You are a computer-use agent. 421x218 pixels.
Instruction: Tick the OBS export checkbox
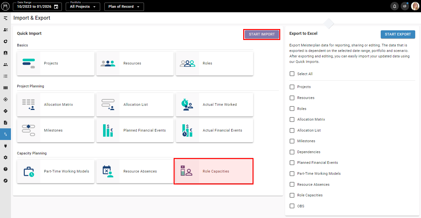point(292,206)
